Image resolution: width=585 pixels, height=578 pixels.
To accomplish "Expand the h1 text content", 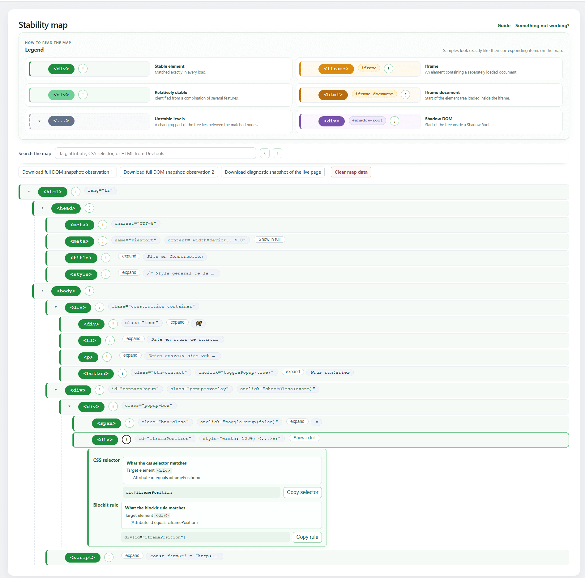I will click(x=134, y=339).
